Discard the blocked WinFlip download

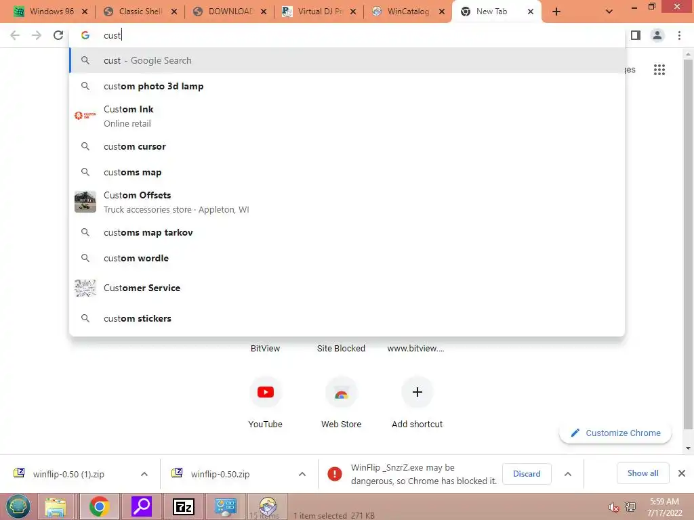coord(527,474)
